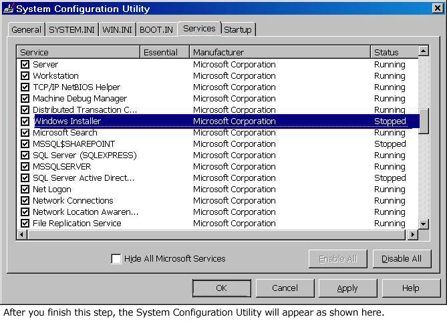The width and height of the screenshot is (447, 321).
Task: Select the Services tab
Action: point(199,29)
